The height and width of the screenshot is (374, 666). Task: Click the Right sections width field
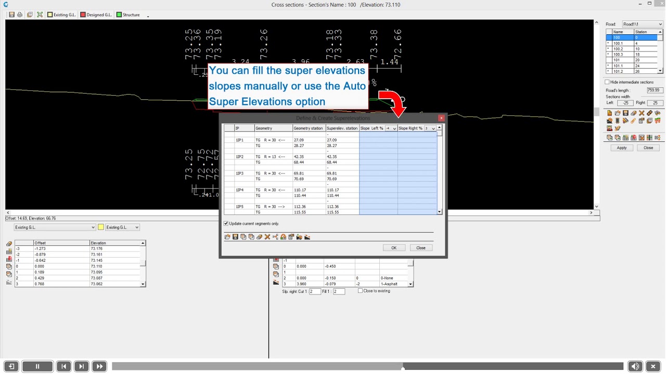click(655, 103)
